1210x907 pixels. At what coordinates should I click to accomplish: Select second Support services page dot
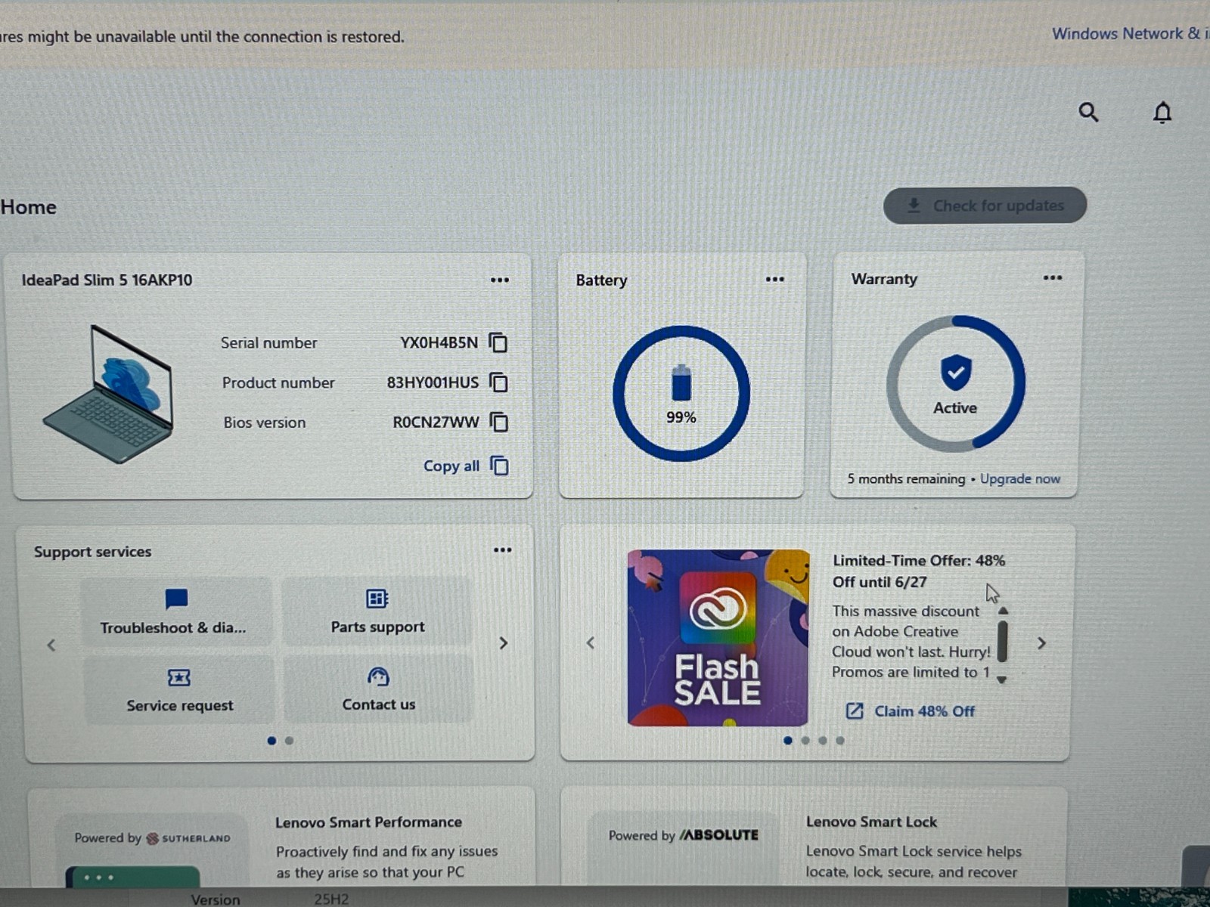tap(290, 741)
